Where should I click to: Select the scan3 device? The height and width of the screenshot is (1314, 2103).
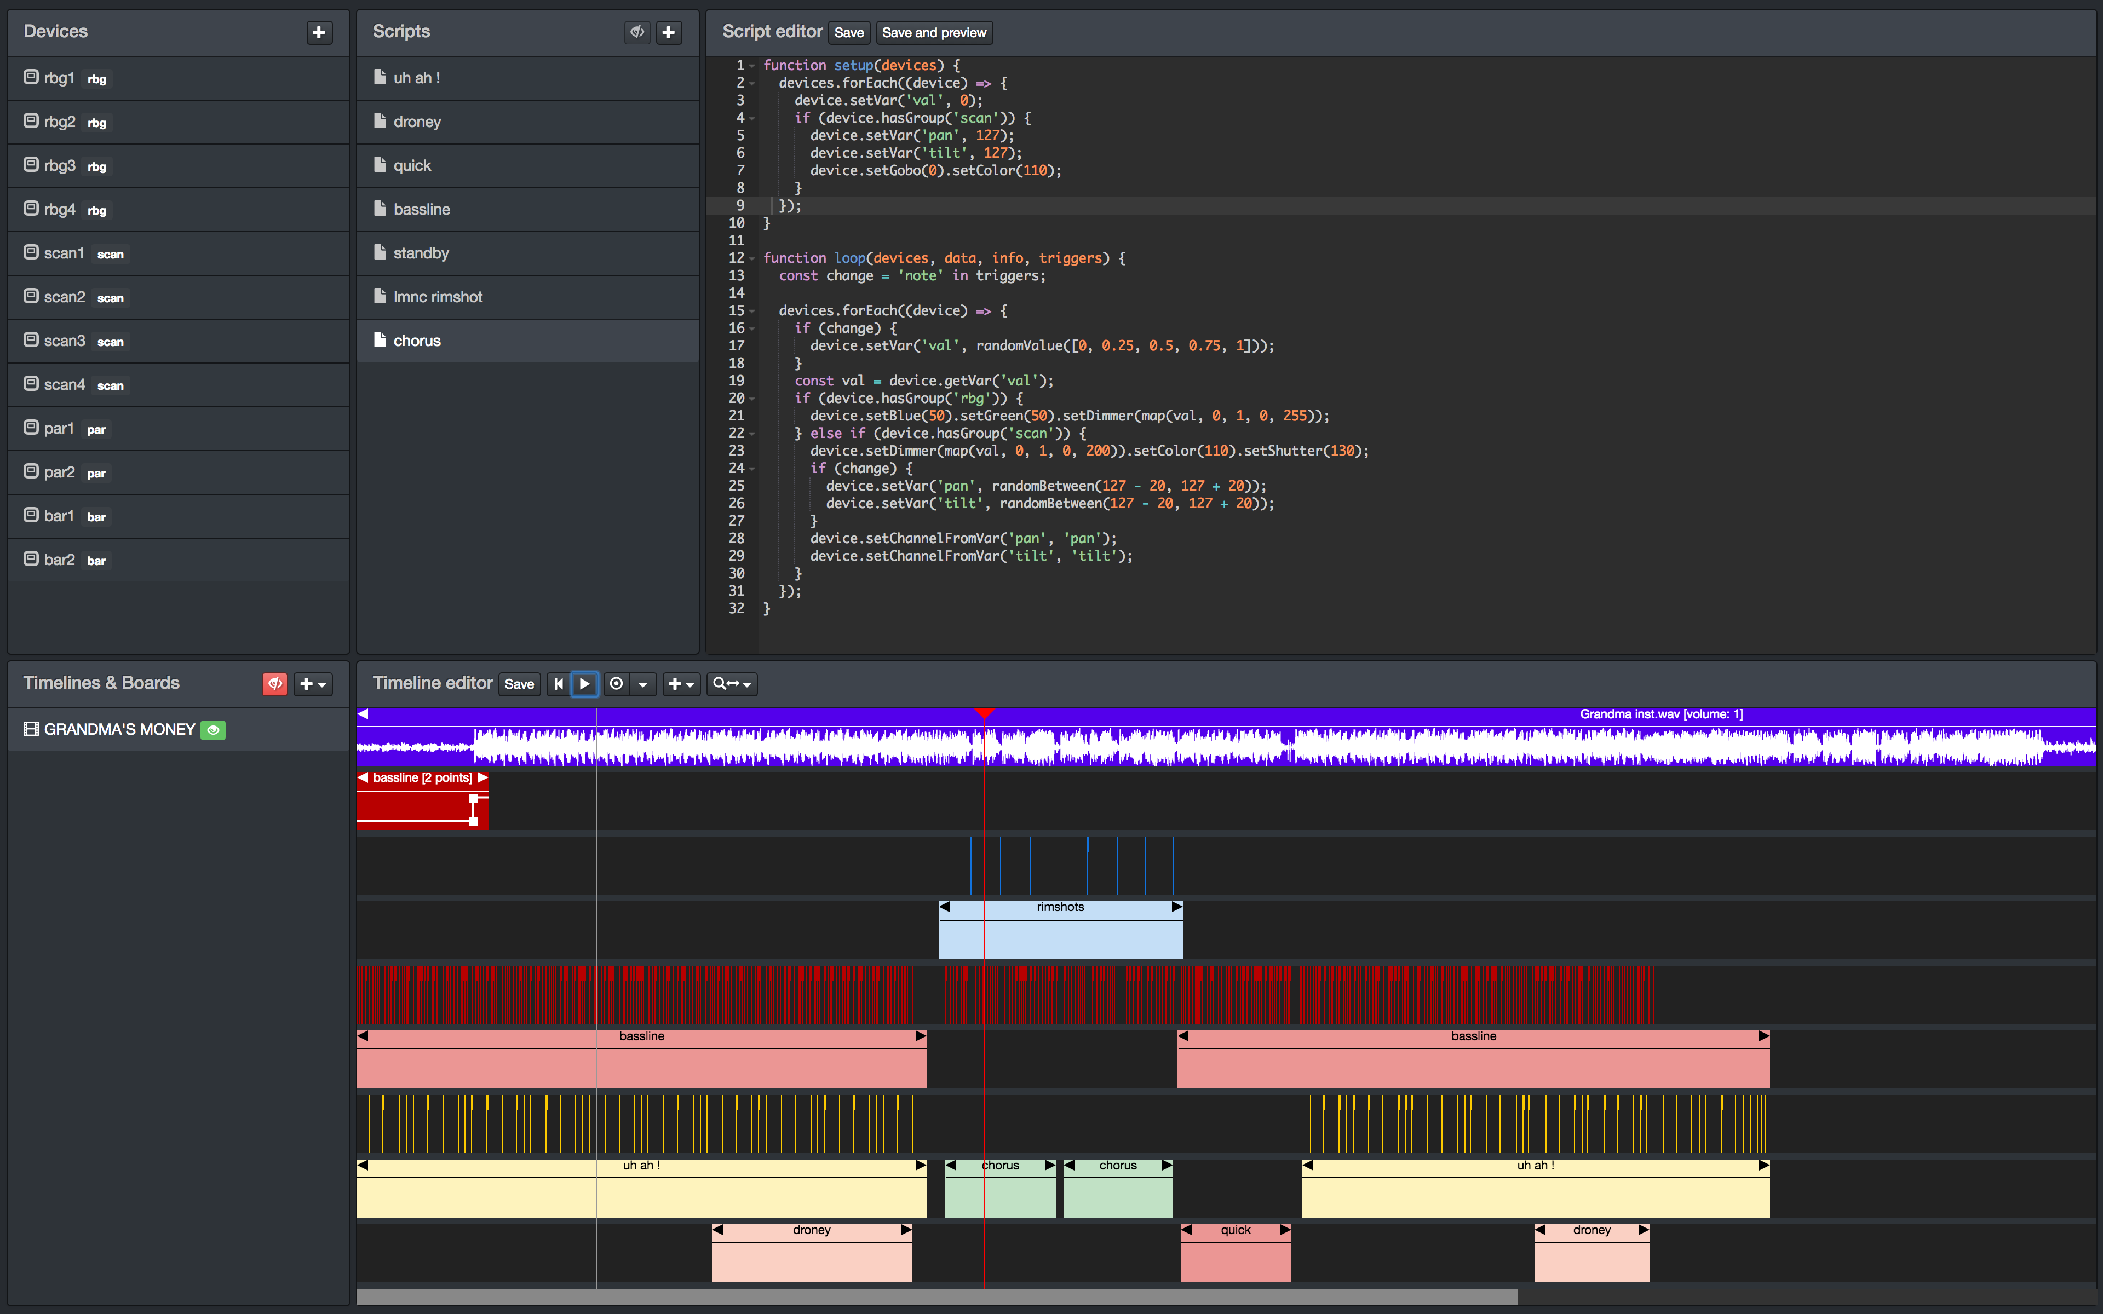pyautogui.click(x=178, y=342)
